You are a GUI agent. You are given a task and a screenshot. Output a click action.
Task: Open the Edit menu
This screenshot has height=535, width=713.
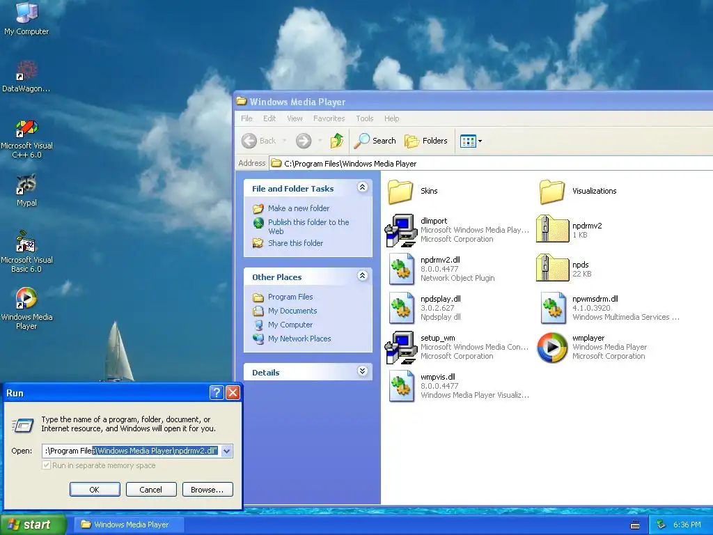tap(269, 118)
